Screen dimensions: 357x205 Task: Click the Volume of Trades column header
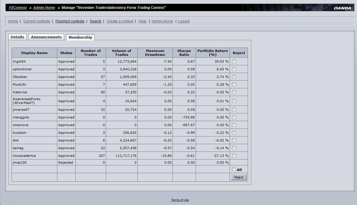point(122,52)
